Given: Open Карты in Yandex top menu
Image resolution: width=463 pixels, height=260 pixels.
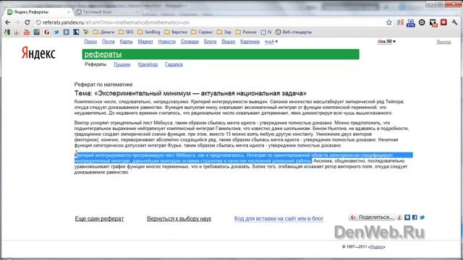Looking at the screenshot, I should pyautogui.click(x=126, y=42).
